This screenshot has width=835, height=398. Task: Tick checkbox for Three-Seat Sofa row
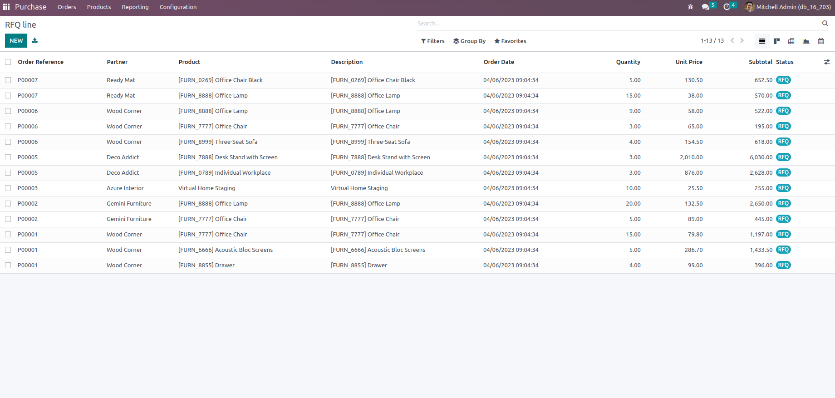(8, 142)
